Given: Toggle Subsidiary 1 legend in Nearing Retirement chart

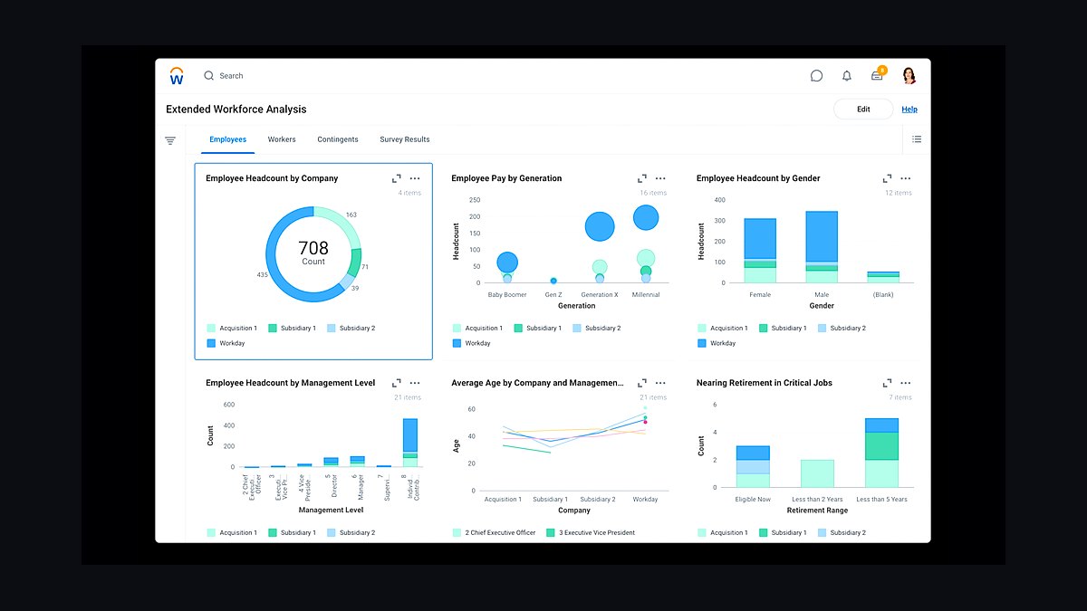Looking at the screenshot, I should (784, 532).
